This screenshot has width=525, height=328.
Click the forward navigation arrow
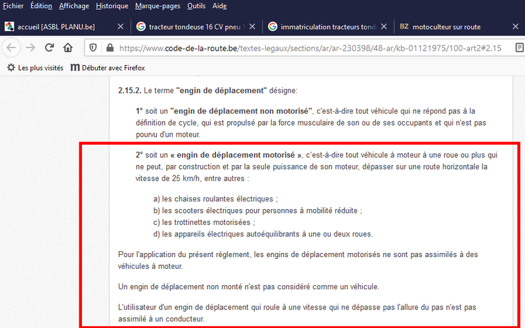click(30, 48)
